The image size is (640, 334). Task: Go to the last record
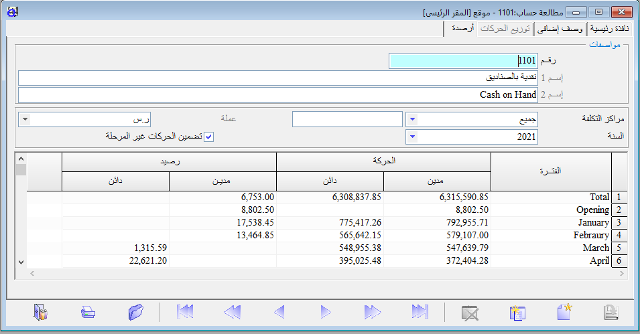click(420, 312)
